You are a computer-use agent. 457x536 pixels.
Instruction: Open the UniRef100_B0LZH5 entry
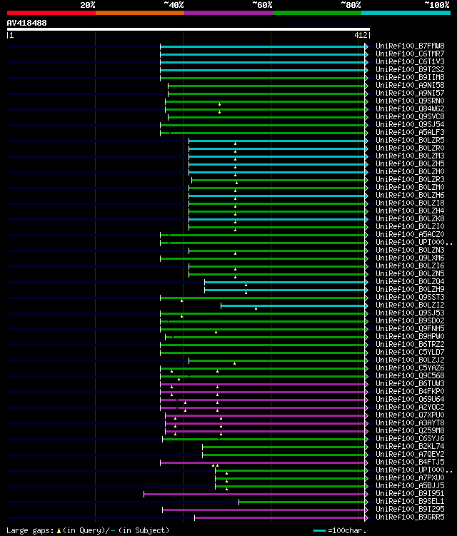(x=410, y=163)
